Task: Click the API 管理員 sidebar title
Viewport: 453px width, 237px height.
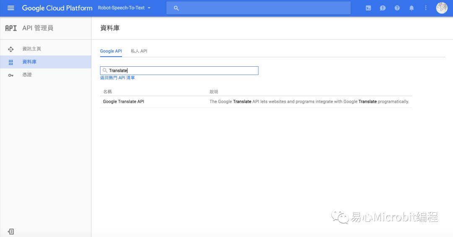Action: [x=38, y=28]
